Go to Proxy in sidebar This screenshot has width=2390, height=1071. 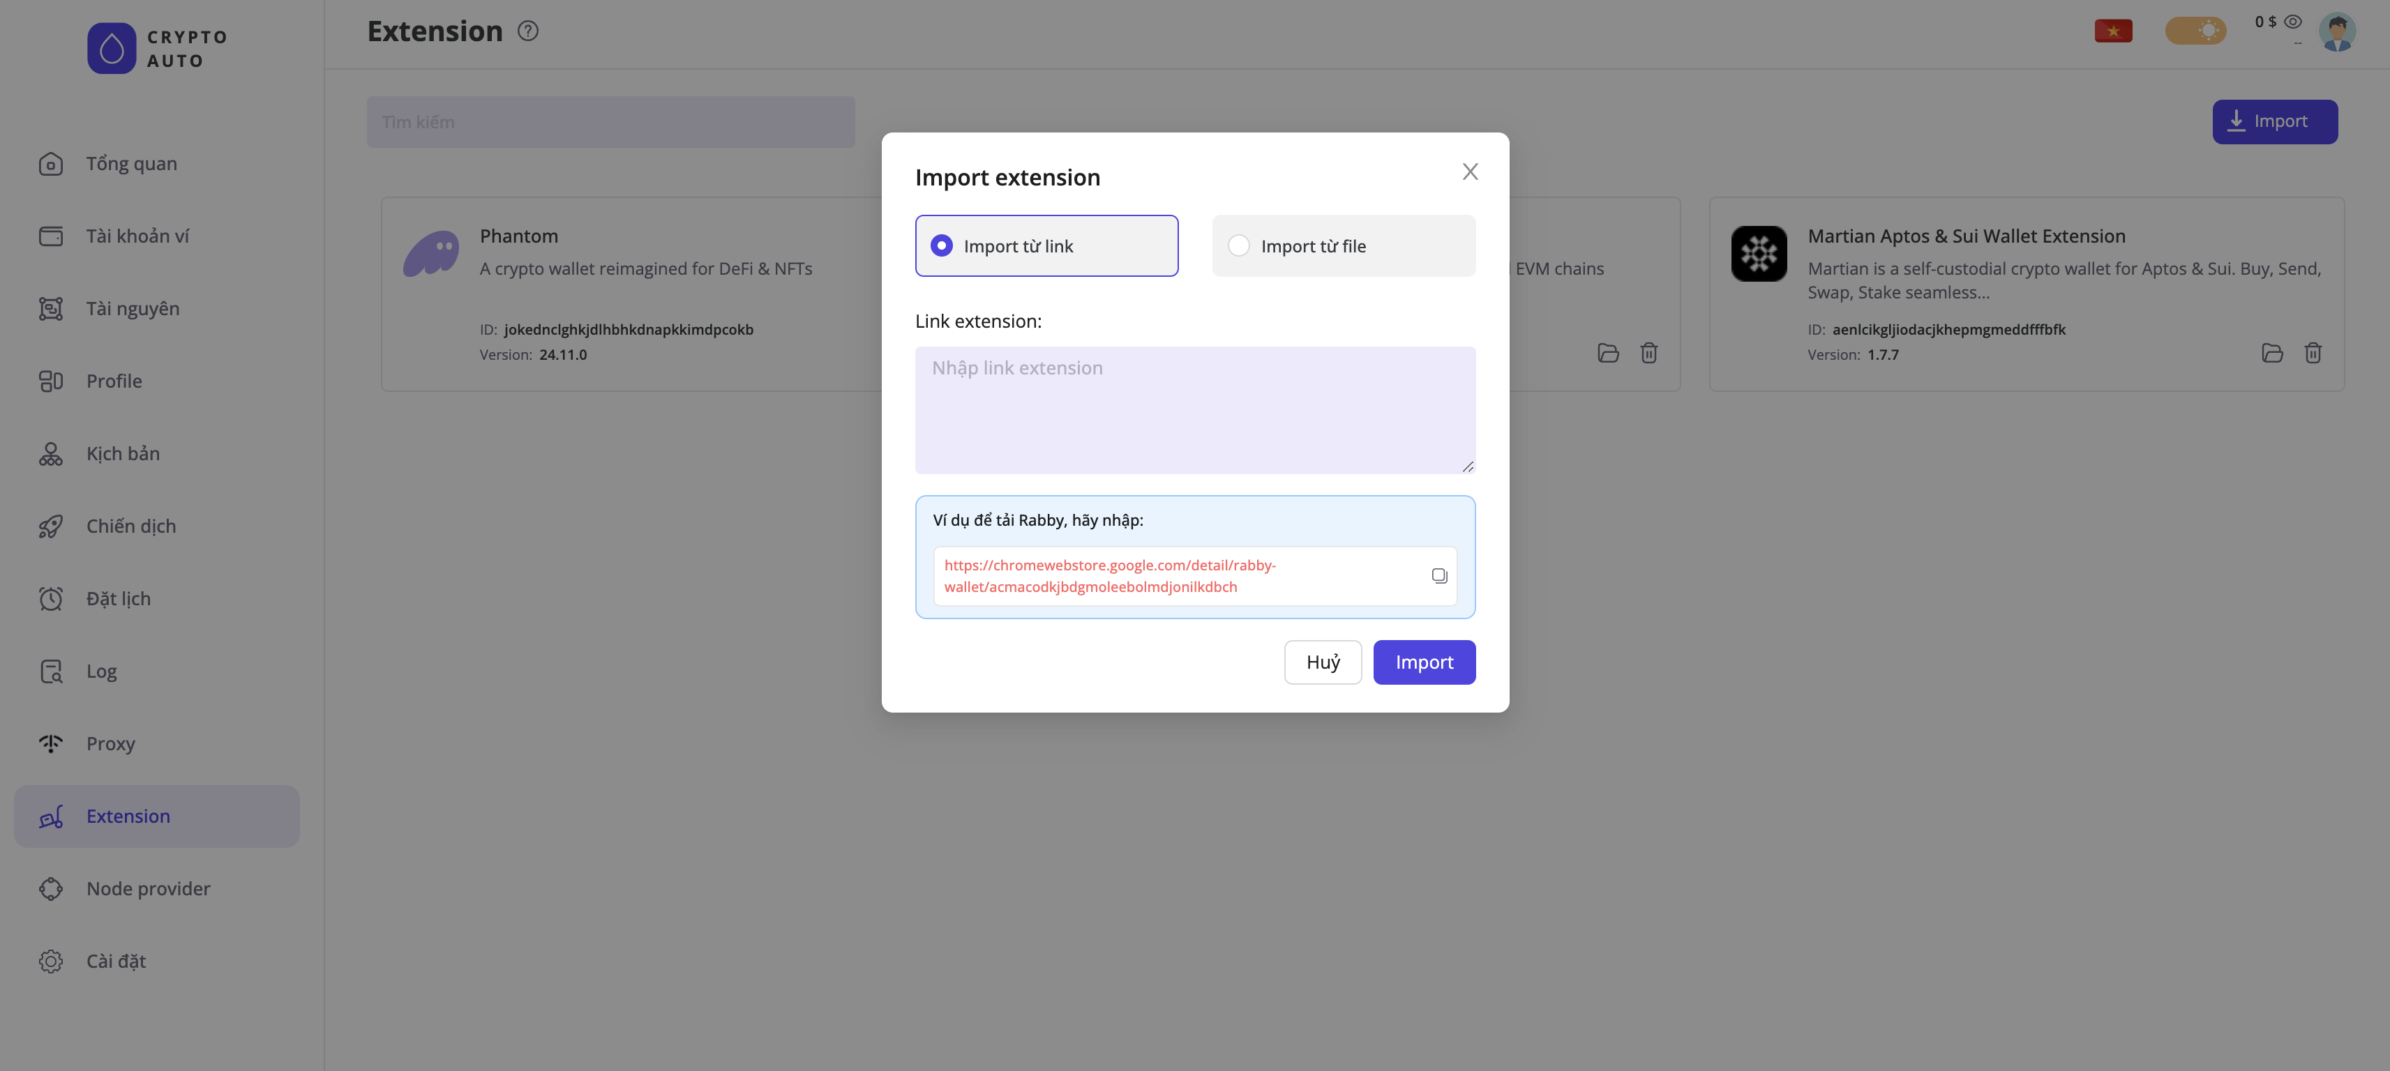point(110,744)
